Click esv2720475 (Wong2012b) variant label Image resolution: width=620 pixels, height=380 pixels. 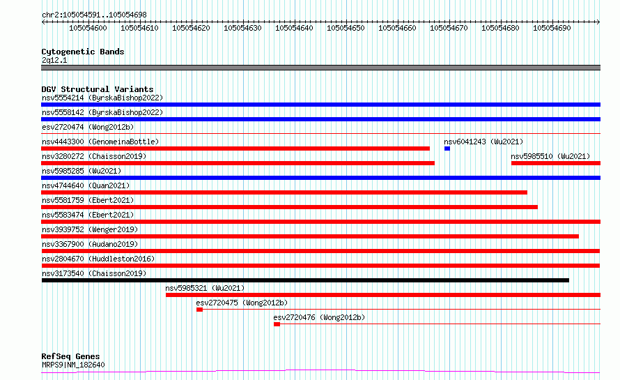(242, 303)
